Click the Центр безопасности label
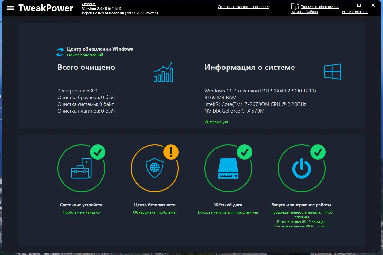 pyautogui.click(x=155, y=205)
